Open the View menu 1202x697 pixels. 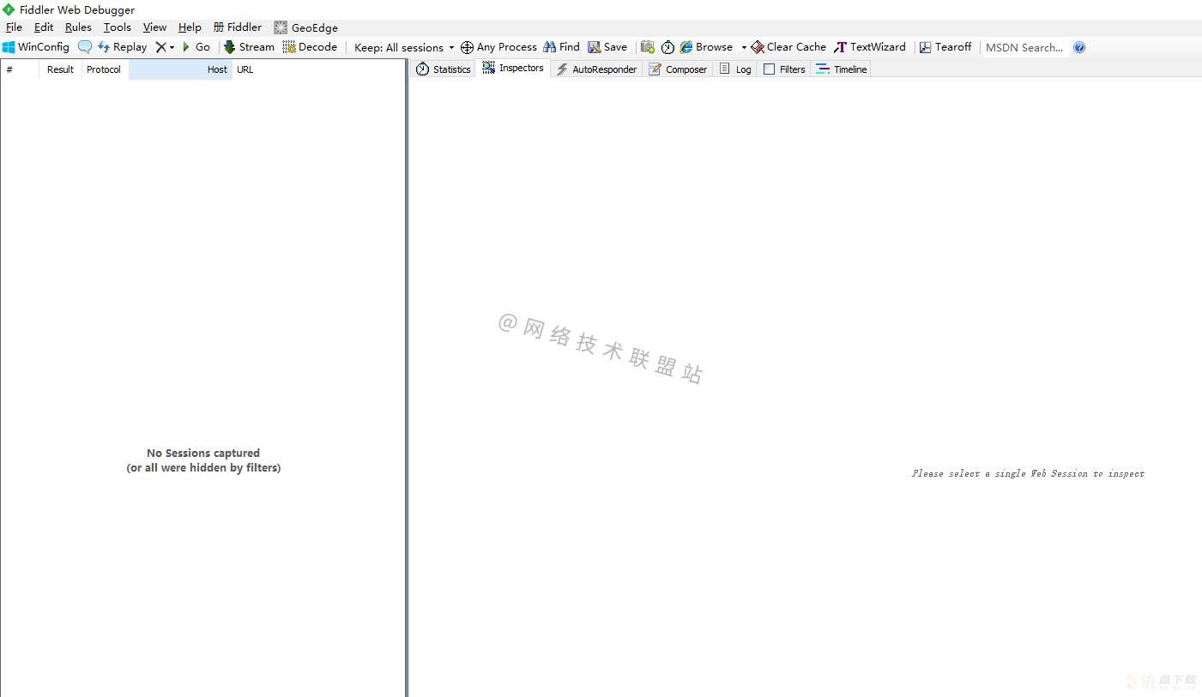154,27
